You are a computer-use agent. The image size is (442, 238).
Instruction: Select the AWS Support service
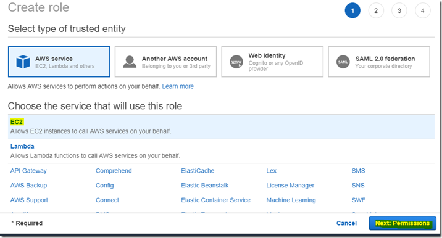29,200
